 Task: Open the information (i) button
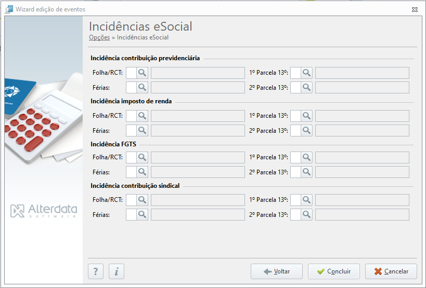click(117, 271)
